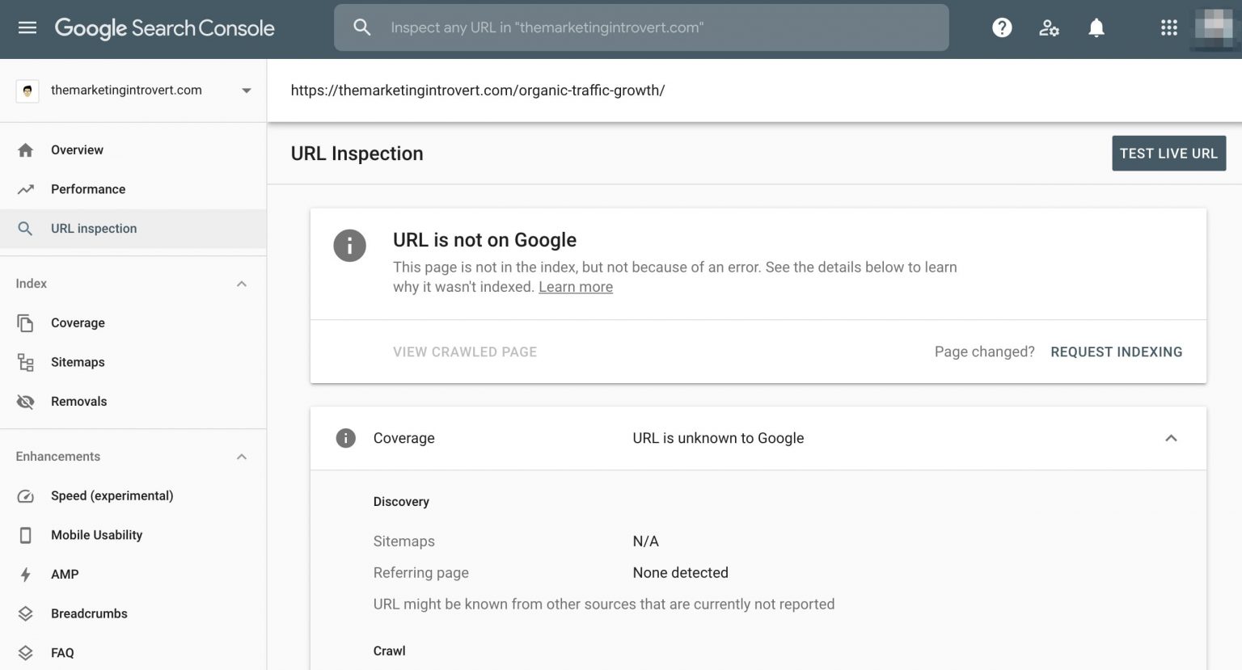Open the hamburger navigation menu
The height and width of the screenshot is (670, 1242).
pos(27,27)
